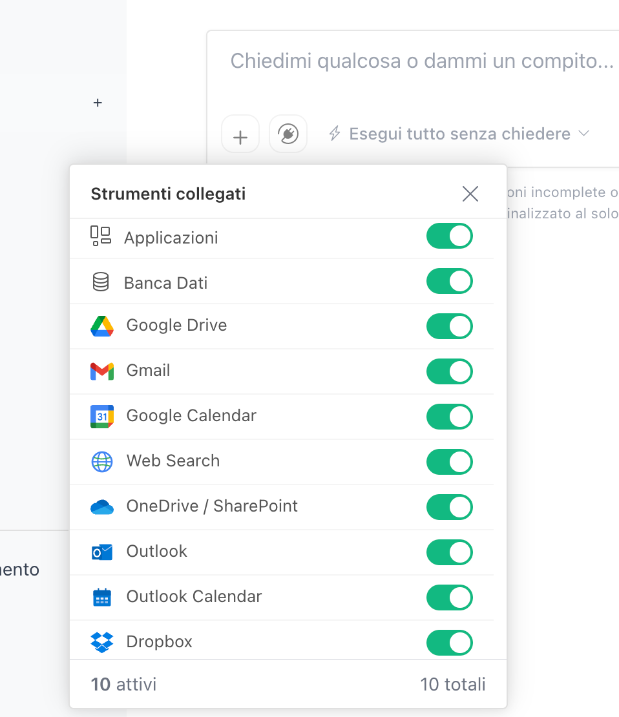Click the OneDrive cloud icon
619x717 pixels.
point(102,507)
